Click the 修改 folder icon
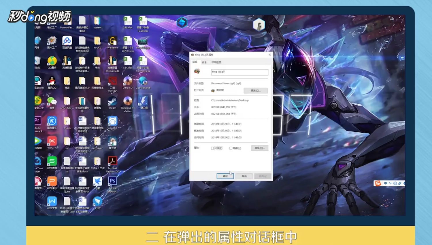Viewport: 432px width, 245px height. [67, 83]
